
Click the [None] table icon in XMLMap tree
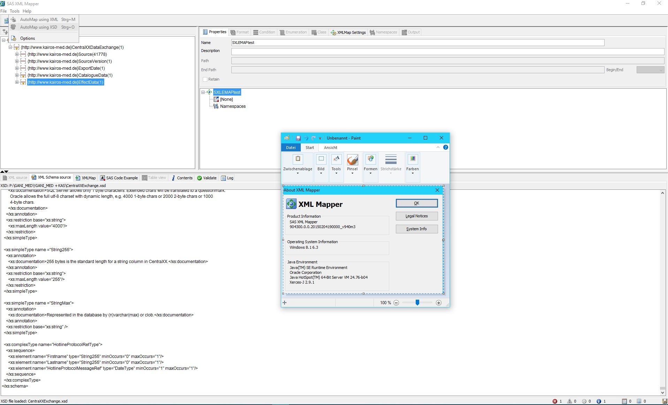click(216, 99)
